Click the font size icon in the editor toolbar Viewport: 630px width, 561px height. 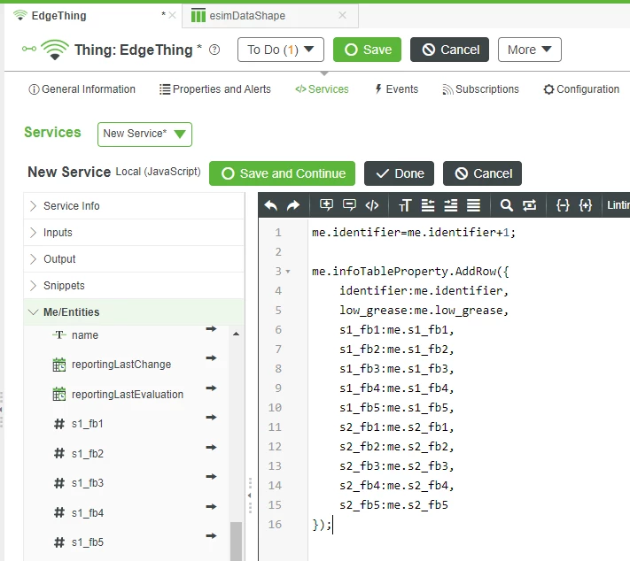point(405,205)
